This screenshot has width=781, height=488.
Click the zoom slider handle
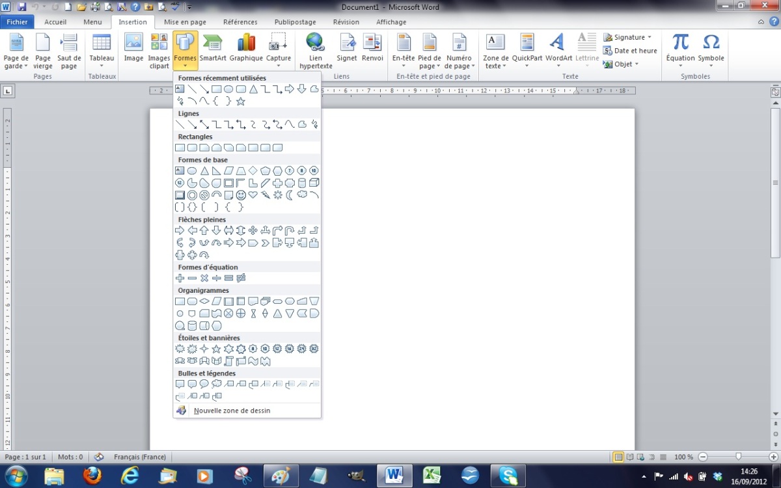pyautogui.click(x=738, y=457)
